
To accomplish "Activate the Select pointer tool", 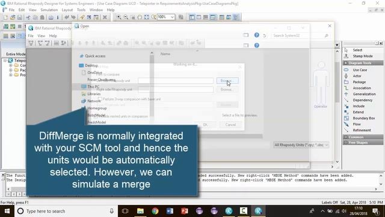I will (x=357, y=50).
